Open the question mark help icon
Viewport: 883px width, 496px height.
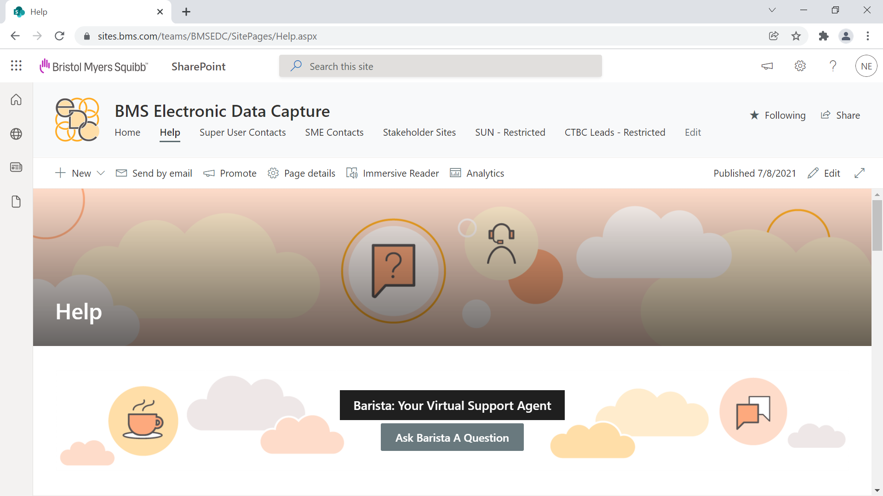(833, 66)
